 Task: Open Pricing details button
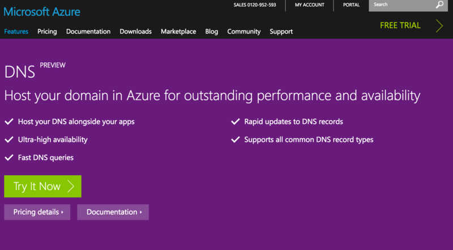pyautogui.click(x=37, y=212)
